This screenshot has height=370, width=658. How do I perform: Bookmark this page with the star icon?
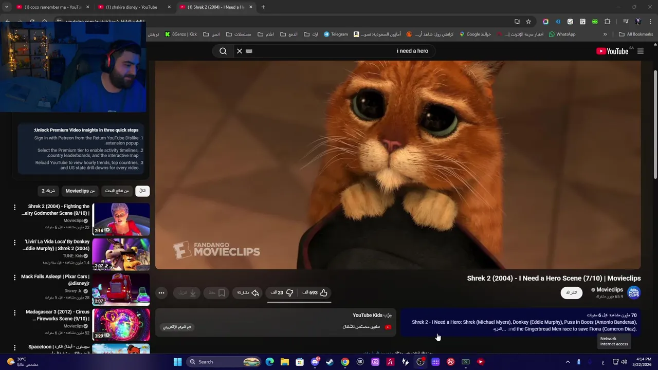click(528, 22)
